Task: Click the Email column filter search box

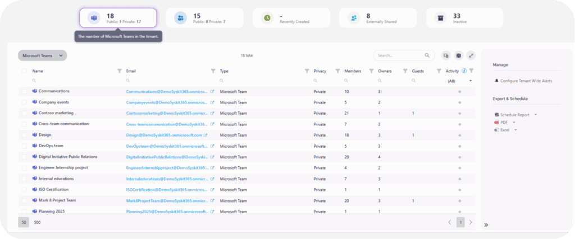Action: click(x=171, y=81)
